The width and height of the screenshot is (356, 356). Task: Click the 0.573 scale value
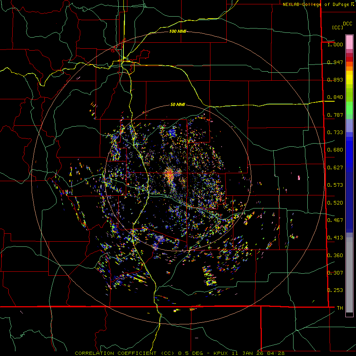335,185
